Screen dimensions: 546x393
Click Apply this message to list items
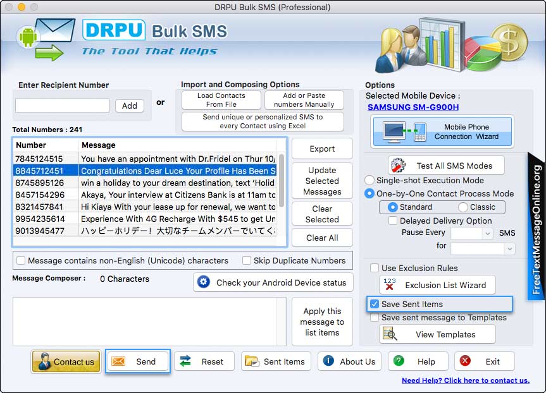point(322,322)
